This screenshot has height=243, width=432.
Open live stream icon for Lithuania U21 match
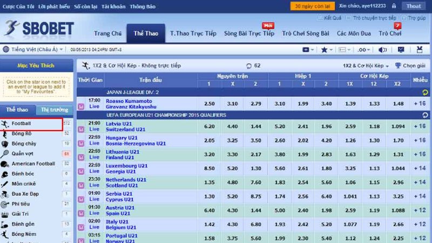tap(81, 157)
